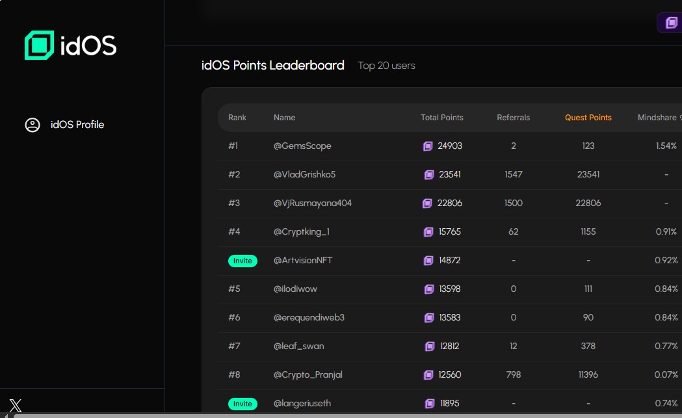Click the referrals value 798
682x418 pixels.
click(513, 375)
